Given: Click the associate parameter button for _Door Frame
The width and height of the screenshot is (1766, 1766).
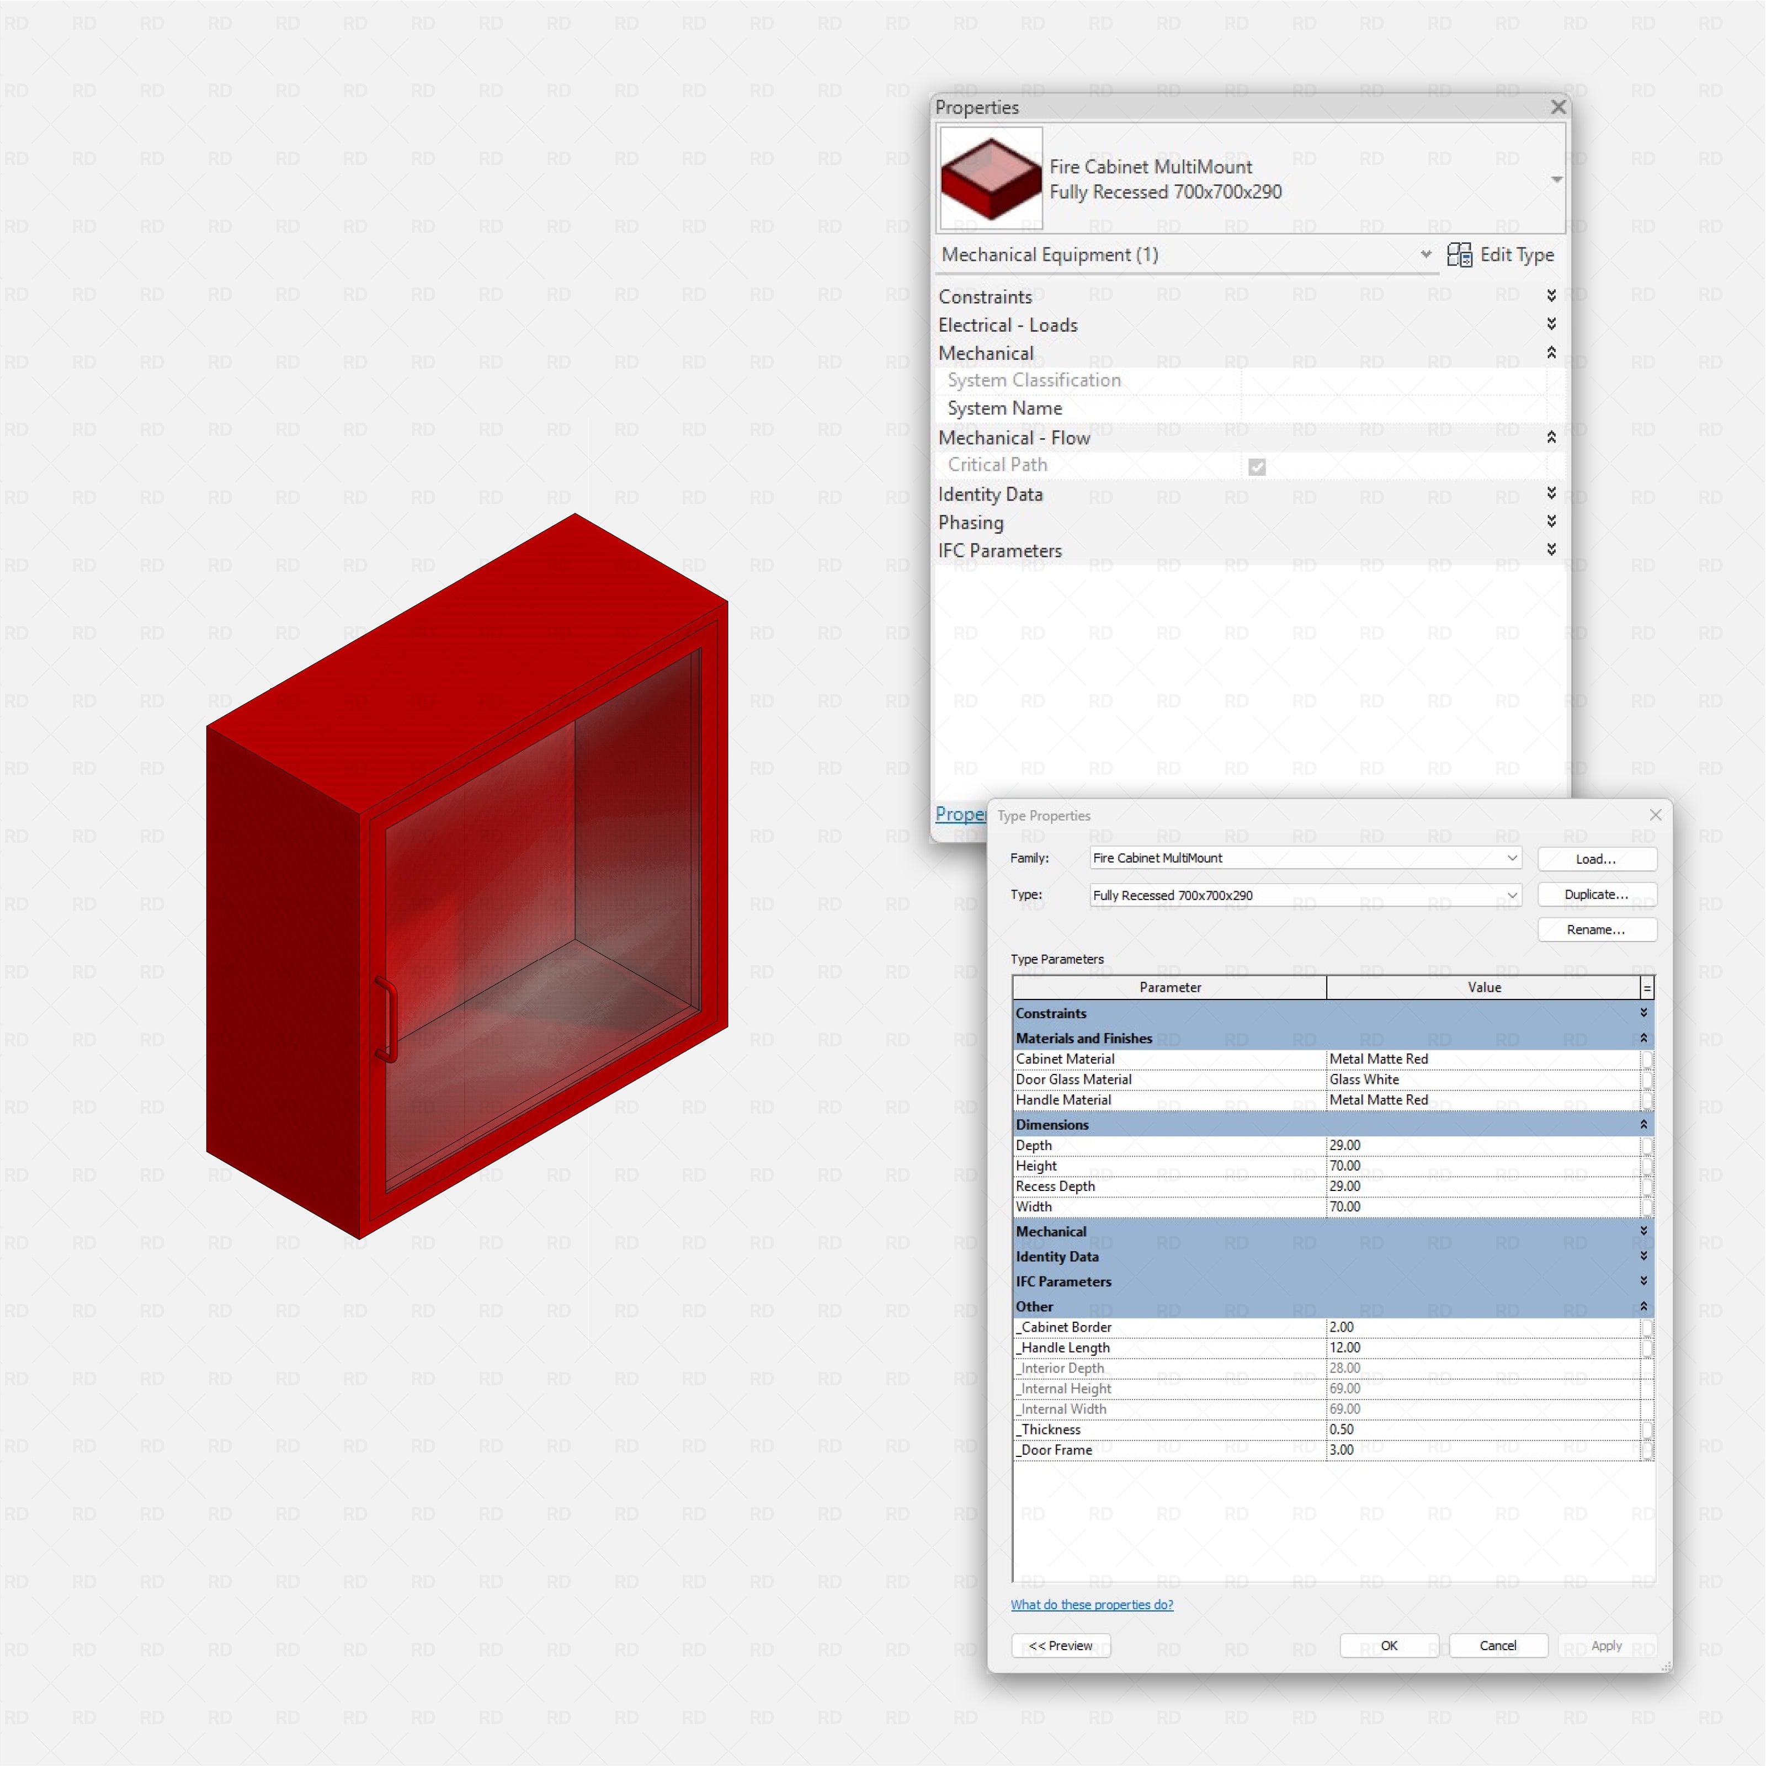Looking at the screenshot, I should [1647, 1451].
